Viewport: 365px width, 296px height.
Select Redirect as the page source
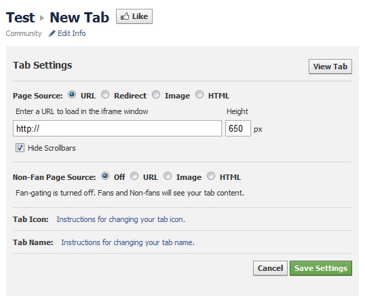[105, 94]
